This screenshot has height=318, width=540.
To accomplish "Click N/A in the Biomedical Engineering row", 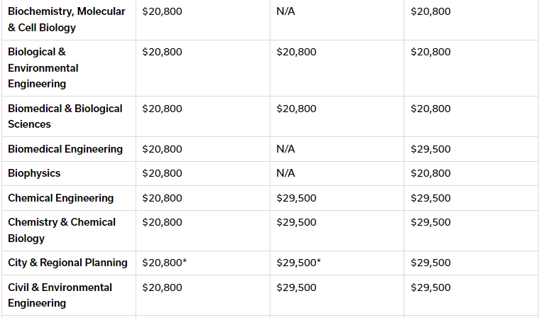I will [x=285, y=149].
